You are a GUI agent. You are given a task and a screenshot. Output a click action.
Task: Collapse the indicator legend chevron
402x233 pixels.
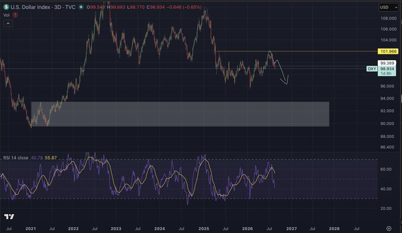[8, 24]
